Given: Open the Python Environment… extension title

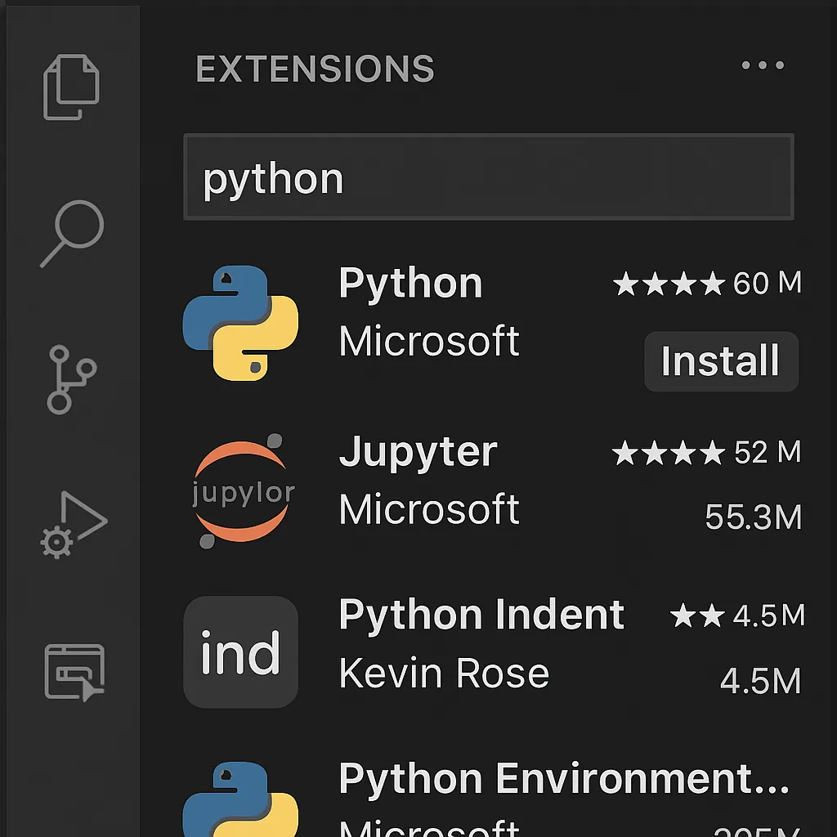Looking at the screenshot, I should [564, 779].
